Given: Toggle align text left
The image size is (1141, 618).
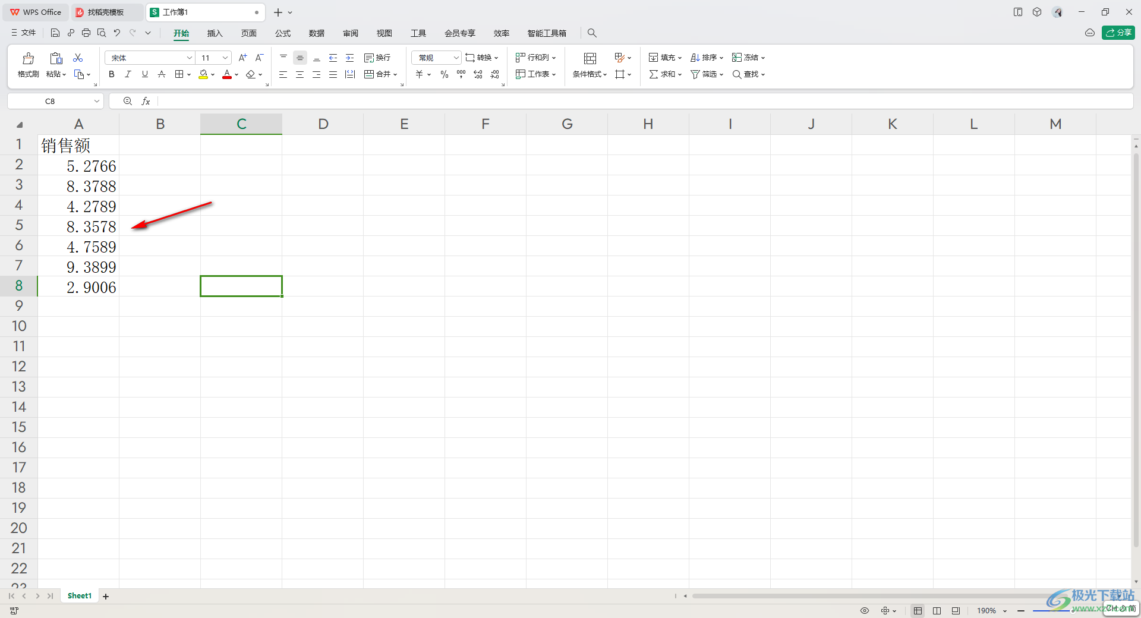Looking at the screenshot, I should coord(283,74).
